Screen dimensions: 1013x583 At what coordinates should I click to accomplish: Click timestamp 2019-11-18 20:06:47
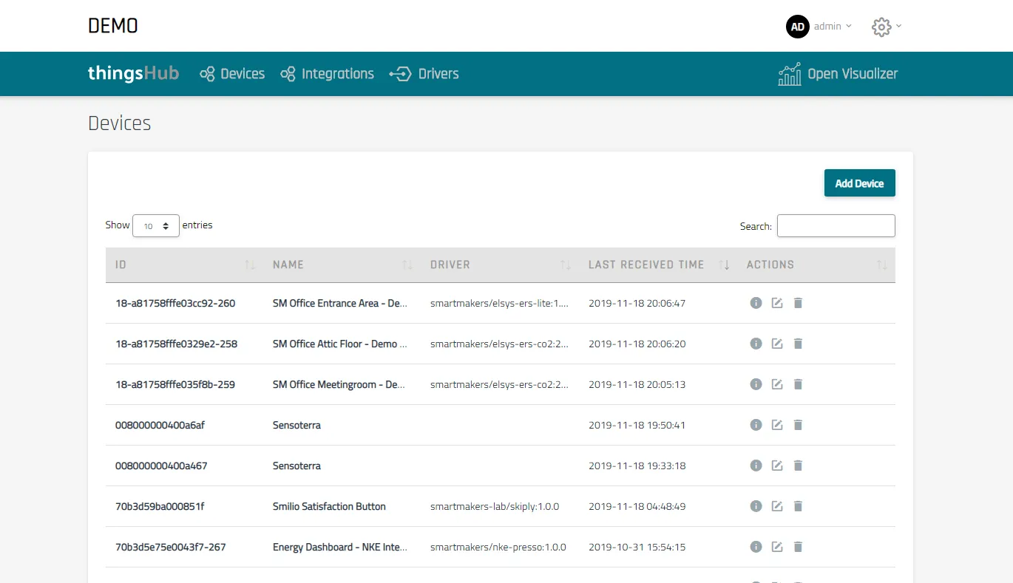637,304
